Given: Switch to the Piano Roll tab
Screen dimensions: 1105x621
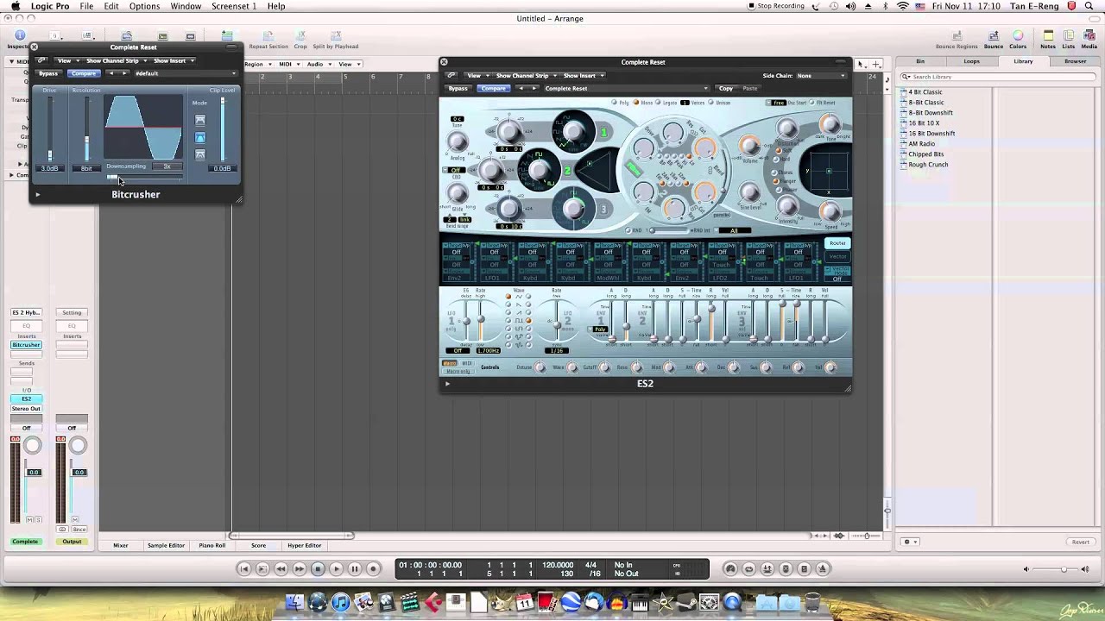Looking at the screenshot, I should coord(212,545).
